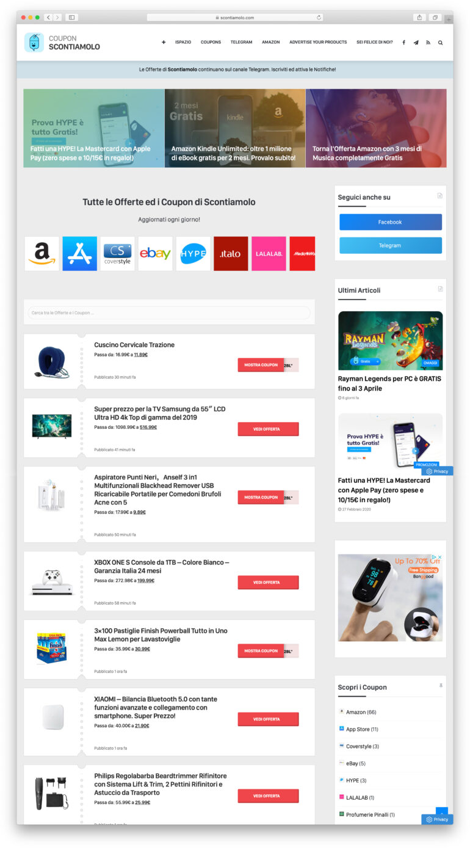Click the Safari address bar reload icon
The height and width of the screenshot is (848, 470).
click(x=319, y=18)
